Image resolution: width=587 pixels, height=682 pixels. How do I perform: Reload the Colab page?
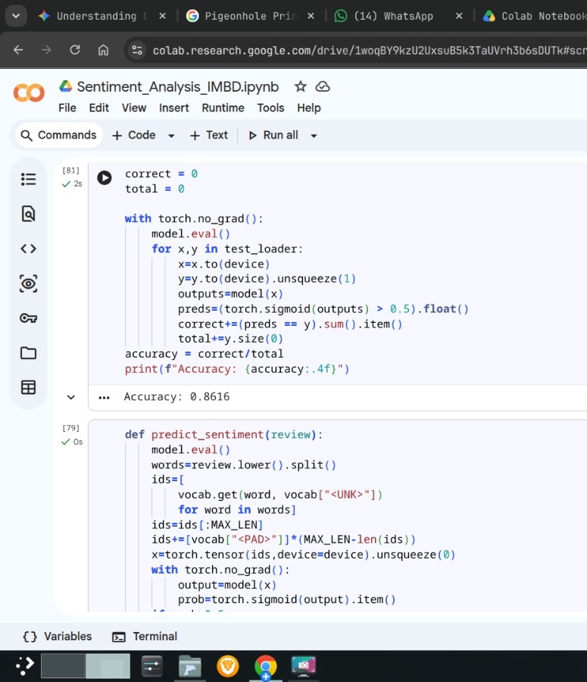click(x=75, y=50)
